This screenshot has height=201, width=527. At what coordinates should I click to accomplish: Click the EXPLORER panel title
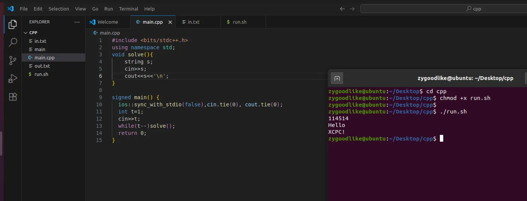[39, 22]
